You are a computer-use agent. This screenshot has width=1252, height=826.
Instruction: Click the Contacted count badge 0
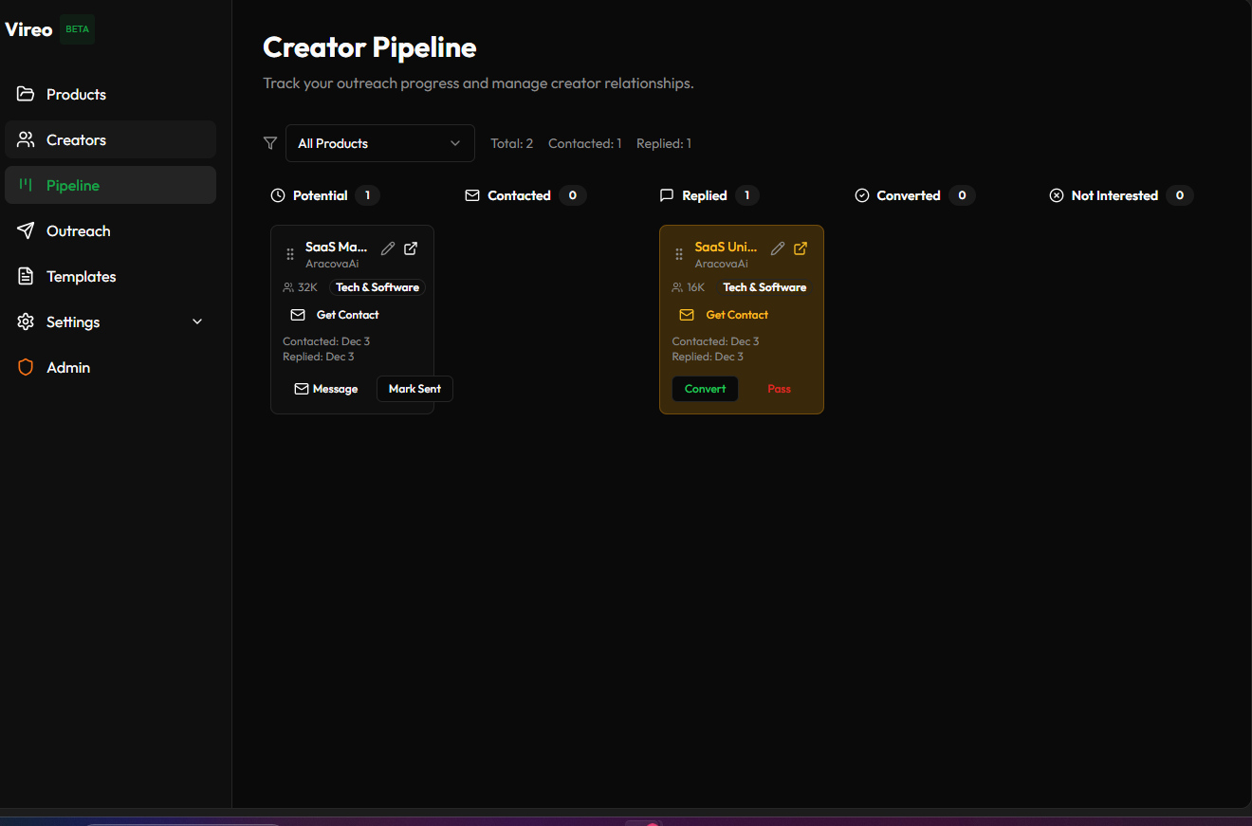(x=572, y=195)
